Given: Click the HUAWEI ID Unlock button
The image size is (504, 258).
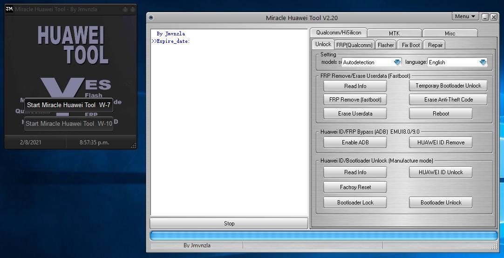Looking at the screenshot, I should [441, 172].
